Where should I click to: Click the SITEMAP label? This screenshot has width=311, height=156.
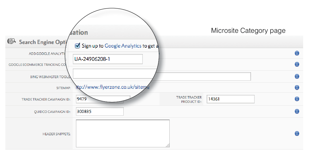pos(63,88)
